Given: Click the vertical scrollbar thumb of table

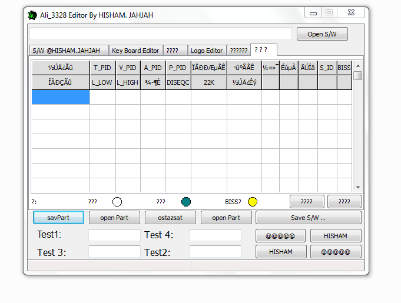Looking at the screenshot, I should pos(358,76).
